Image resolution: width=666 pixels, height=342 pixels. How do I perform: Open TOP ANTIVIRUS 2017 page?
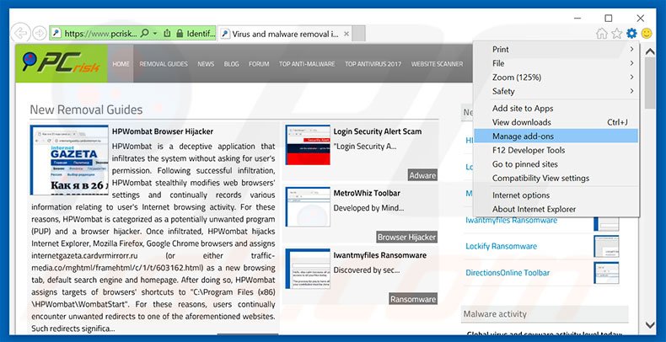[x=373, y=64]
